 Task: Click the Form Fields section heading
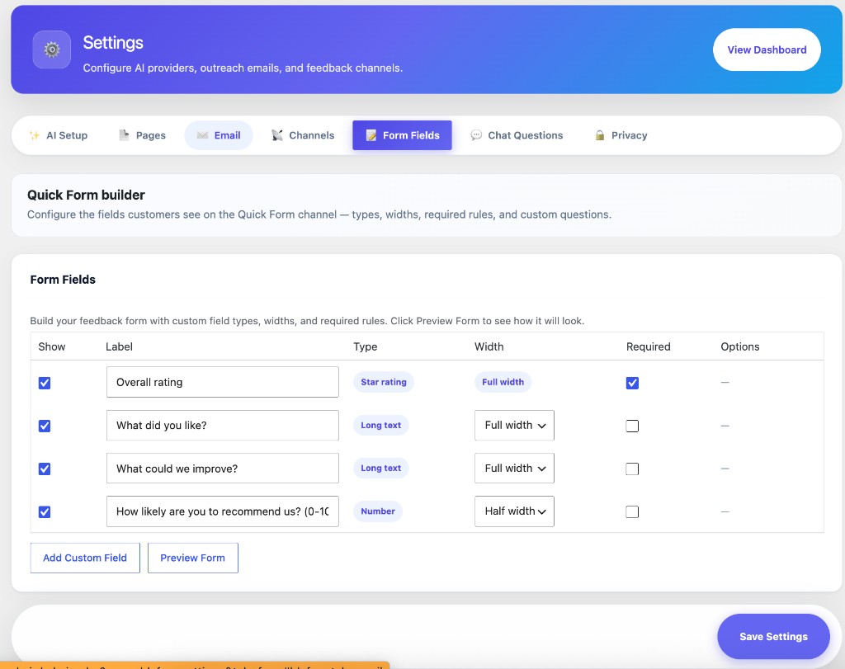point(63,280)
